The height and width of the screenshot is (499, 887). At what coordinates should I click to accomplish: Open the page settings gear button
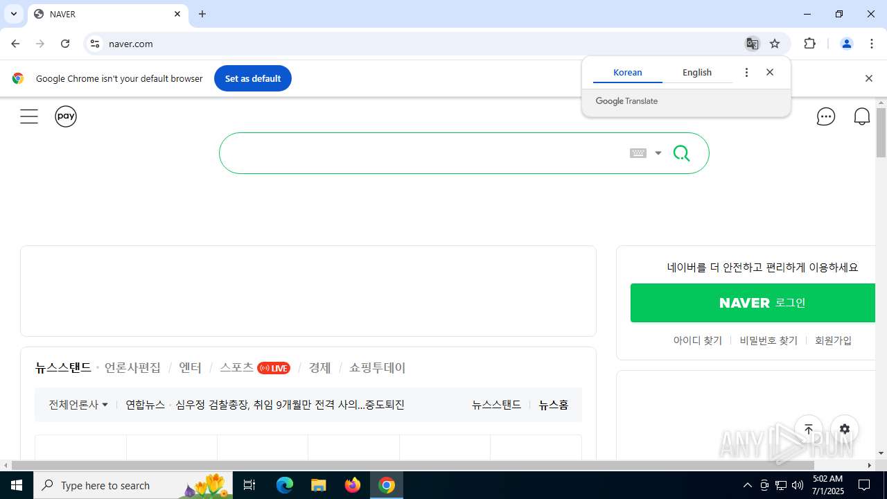click(845, 429)
